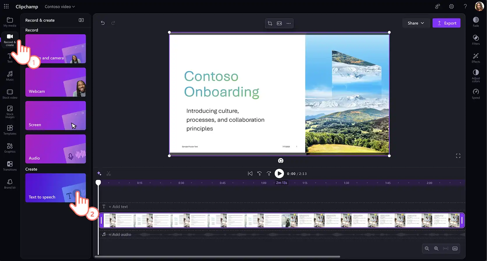Open the user profile avatar

click(479, 6)
